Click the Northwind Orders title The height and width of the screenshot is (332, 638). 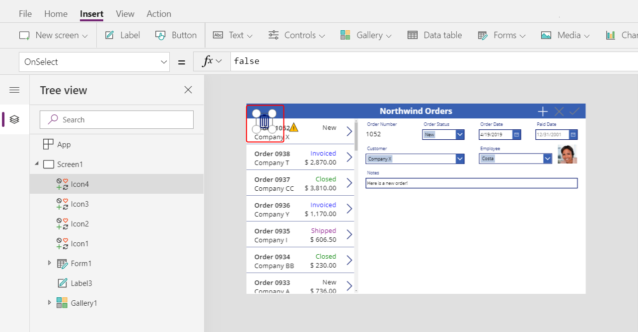416,111
